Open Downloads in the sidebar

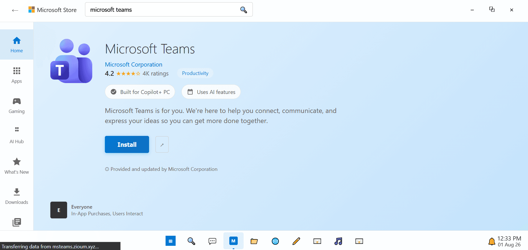[x=17, y=196]
